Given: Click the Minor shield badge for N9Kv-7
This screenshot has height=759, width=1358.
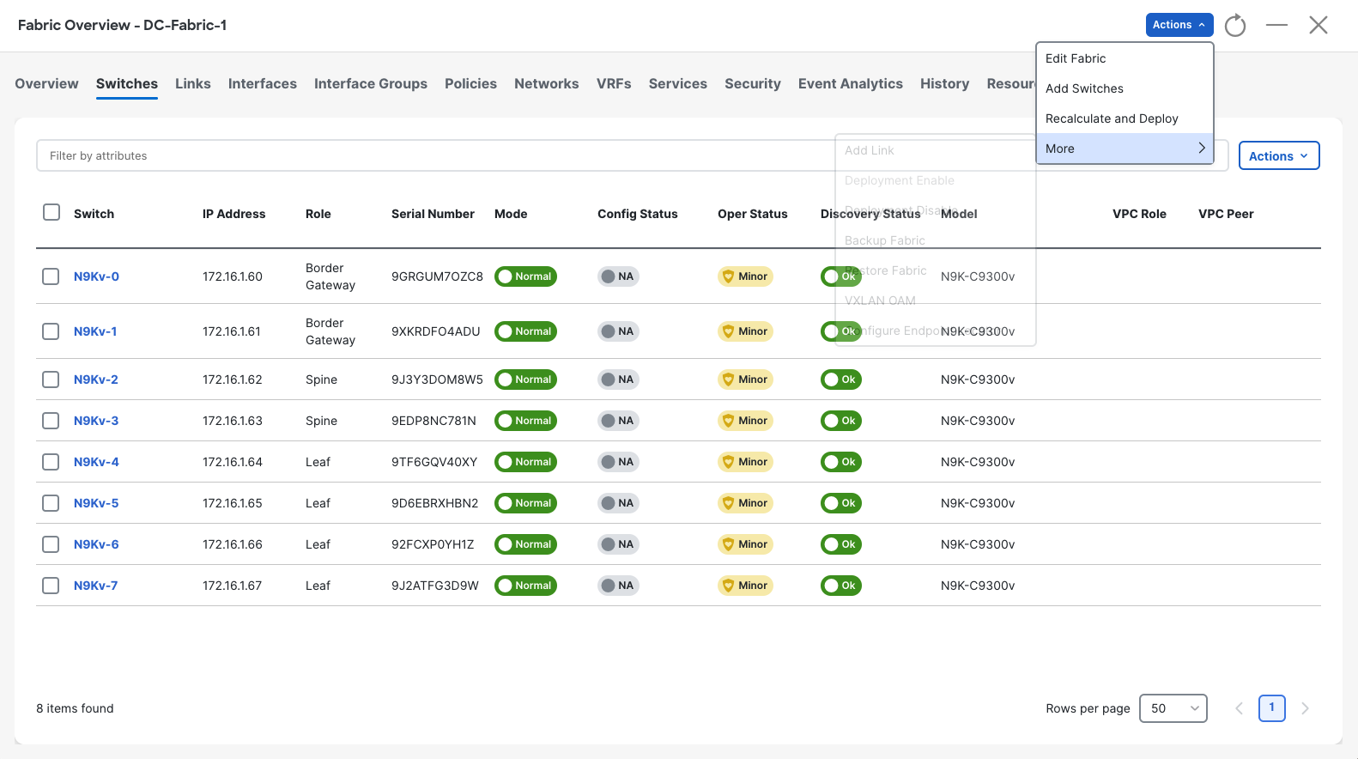Looking at the screenshot, I should tap(745, 586).
